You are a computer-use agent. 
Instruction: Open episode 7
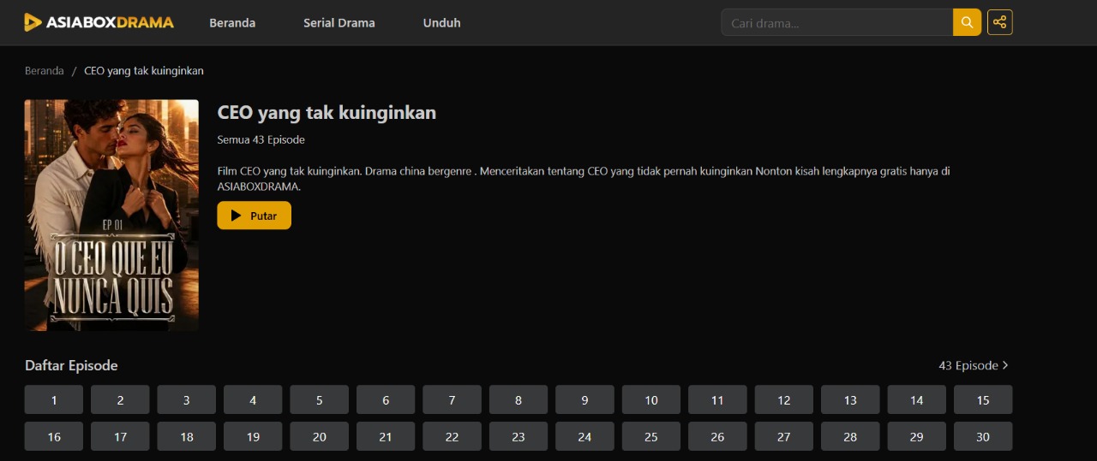click(453, 399)
